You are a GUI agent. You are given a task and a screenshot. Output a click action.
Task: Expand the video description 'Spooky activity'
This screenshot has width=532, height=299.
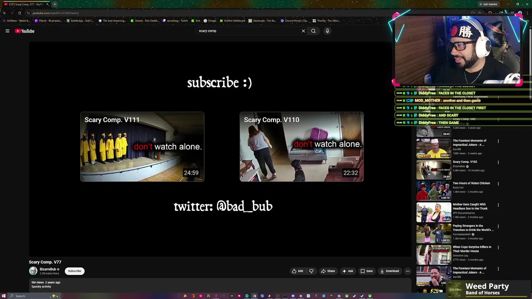tap(42, 287)
